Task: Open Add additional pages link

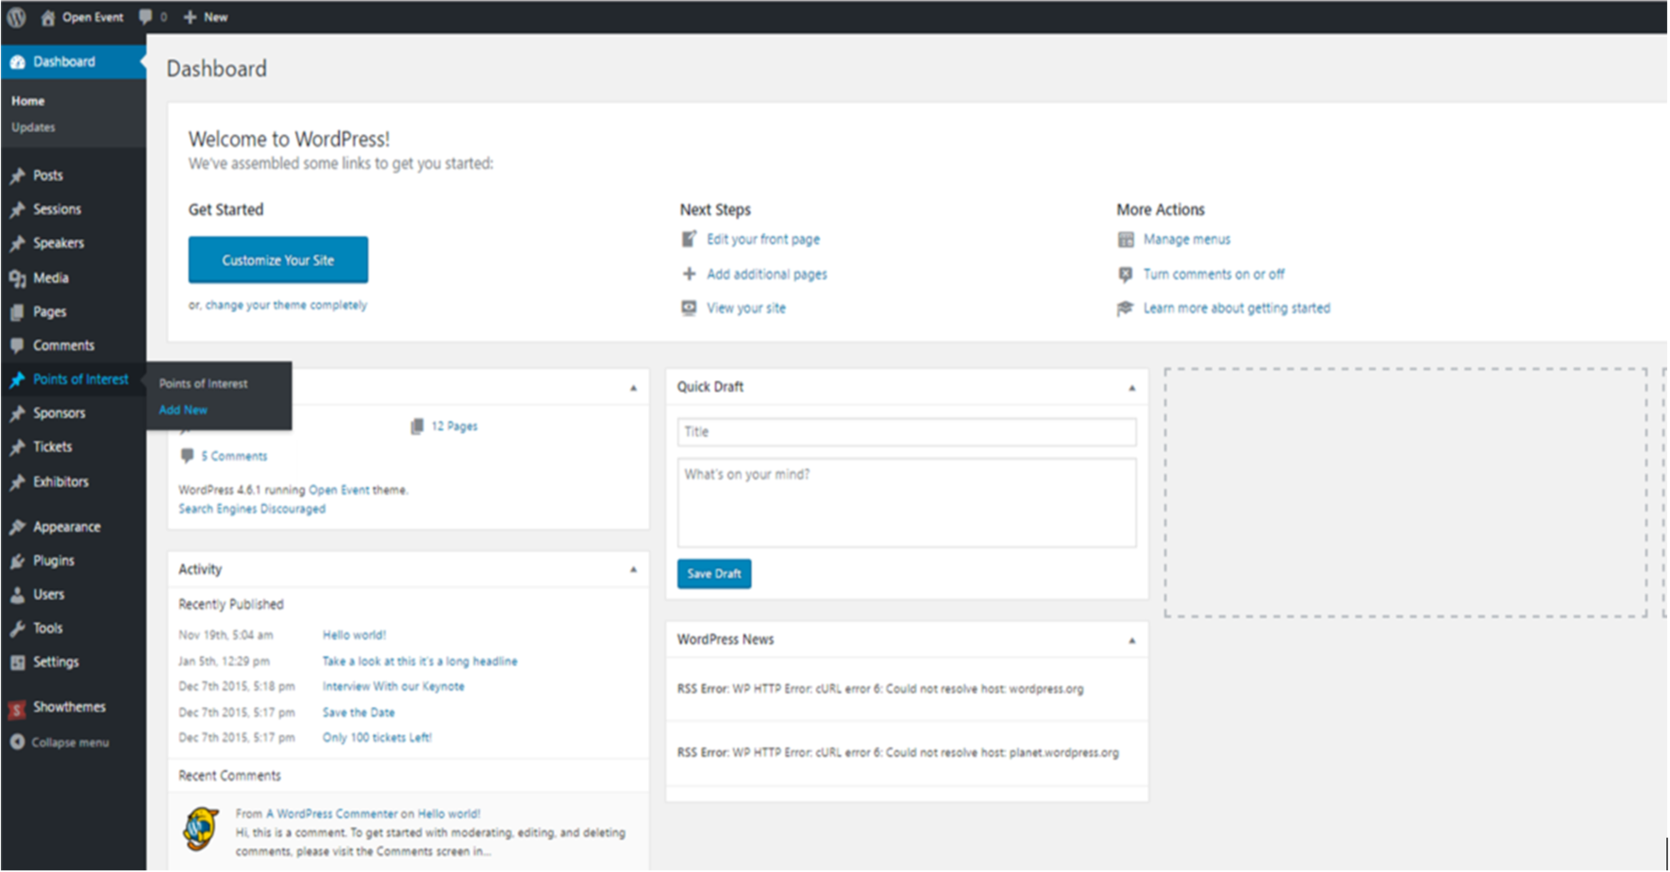Action: pyautogui.click(x=767, y=275)
